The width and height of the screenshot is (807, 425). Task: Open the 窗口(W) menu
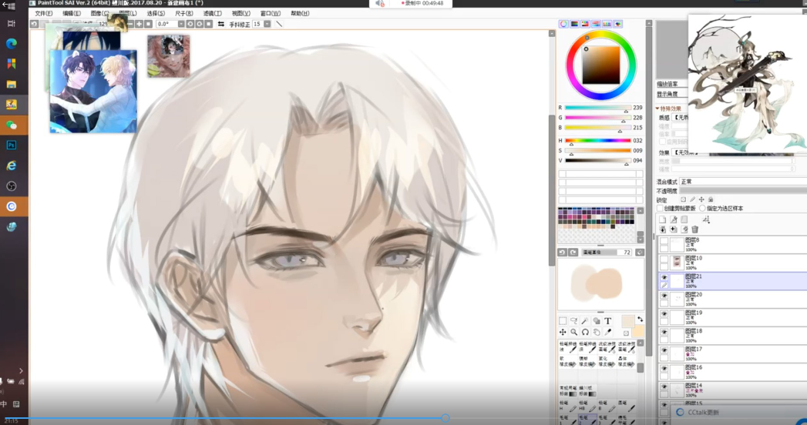coord(271,13)
